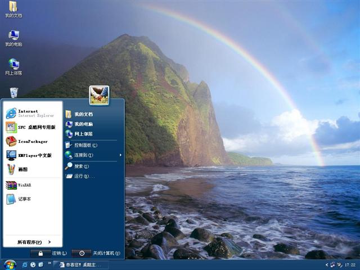Expand 所有程序(P) programs list

[x=34, y=242]
